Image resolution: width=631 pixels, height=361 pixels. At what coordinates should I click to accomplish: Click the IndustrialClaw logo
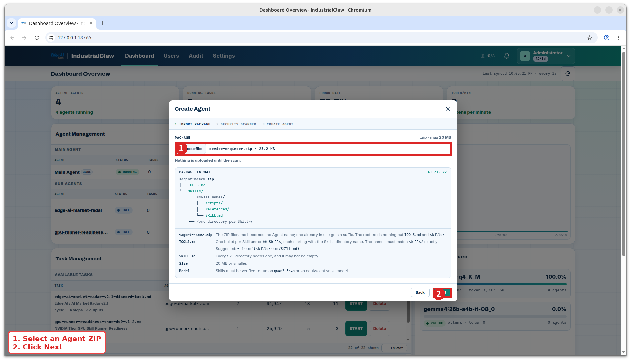(82, 56)
